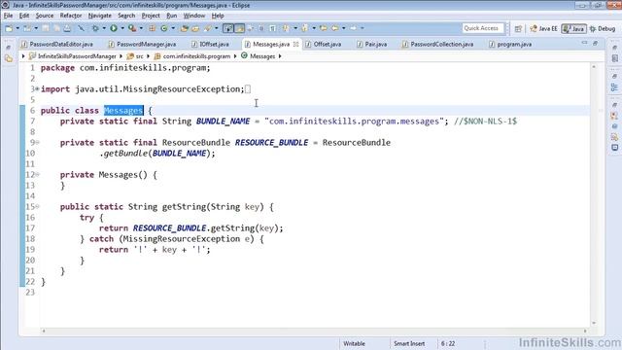Expand arrow after Messages breadcrumb
622x350 pixels.
(280, 56)
